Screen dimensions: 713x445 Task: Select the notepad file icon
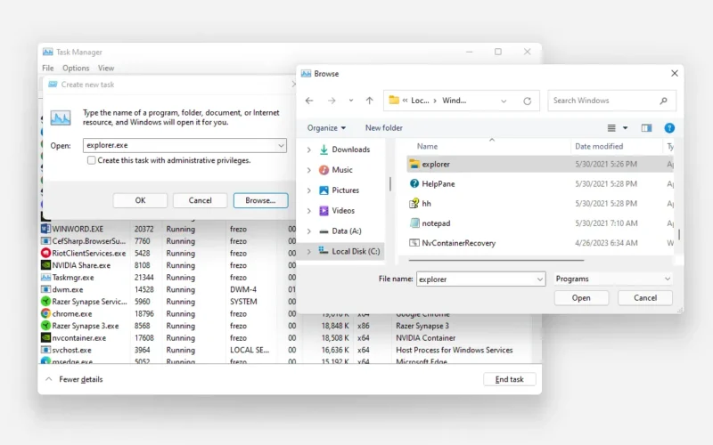tap(414, 223)
